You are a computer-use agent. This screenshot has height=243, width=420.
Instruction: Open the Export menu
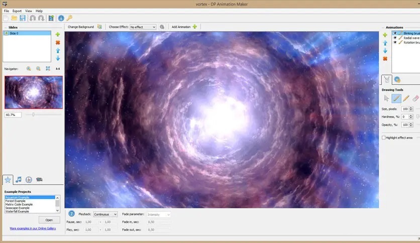point(17,11)
